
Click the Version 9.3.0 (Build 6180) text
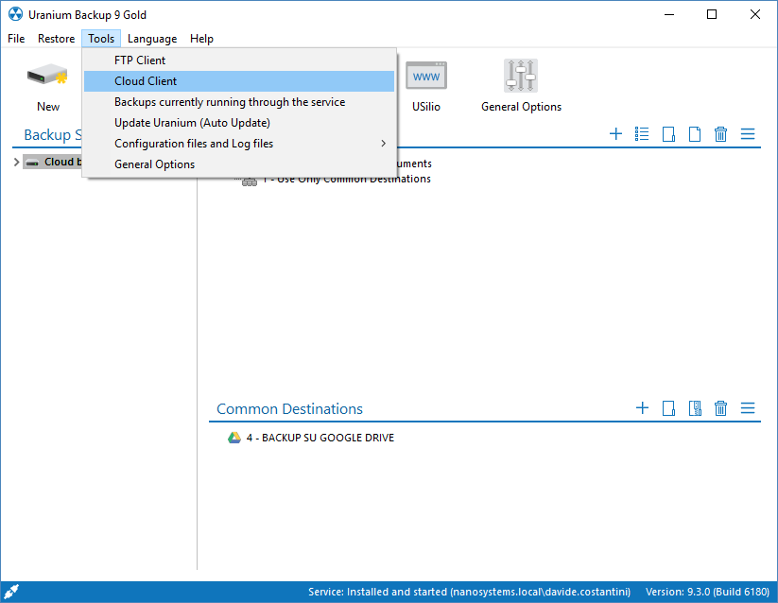[x=707, y=592]
